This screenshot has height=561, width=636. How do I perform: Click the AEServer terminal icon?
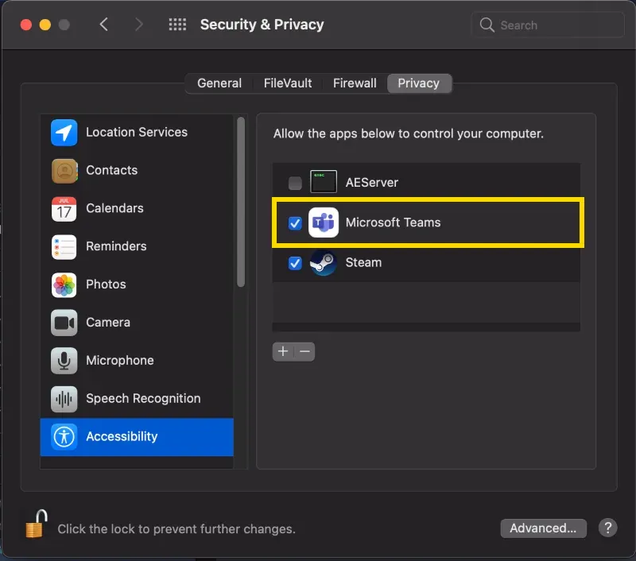[324, 182]
